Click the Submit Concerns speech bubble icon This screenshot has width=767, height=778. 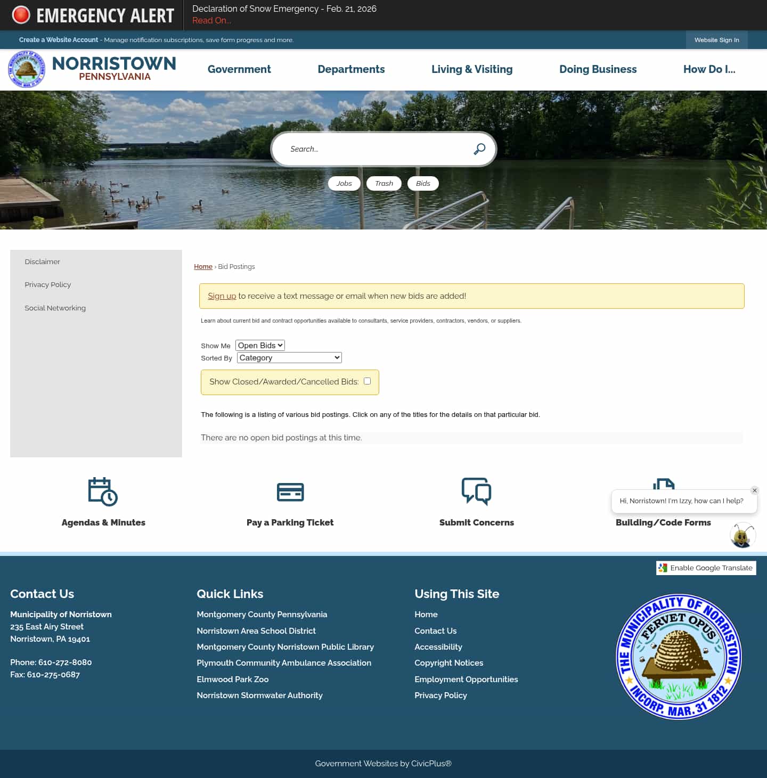pos(477,492)
